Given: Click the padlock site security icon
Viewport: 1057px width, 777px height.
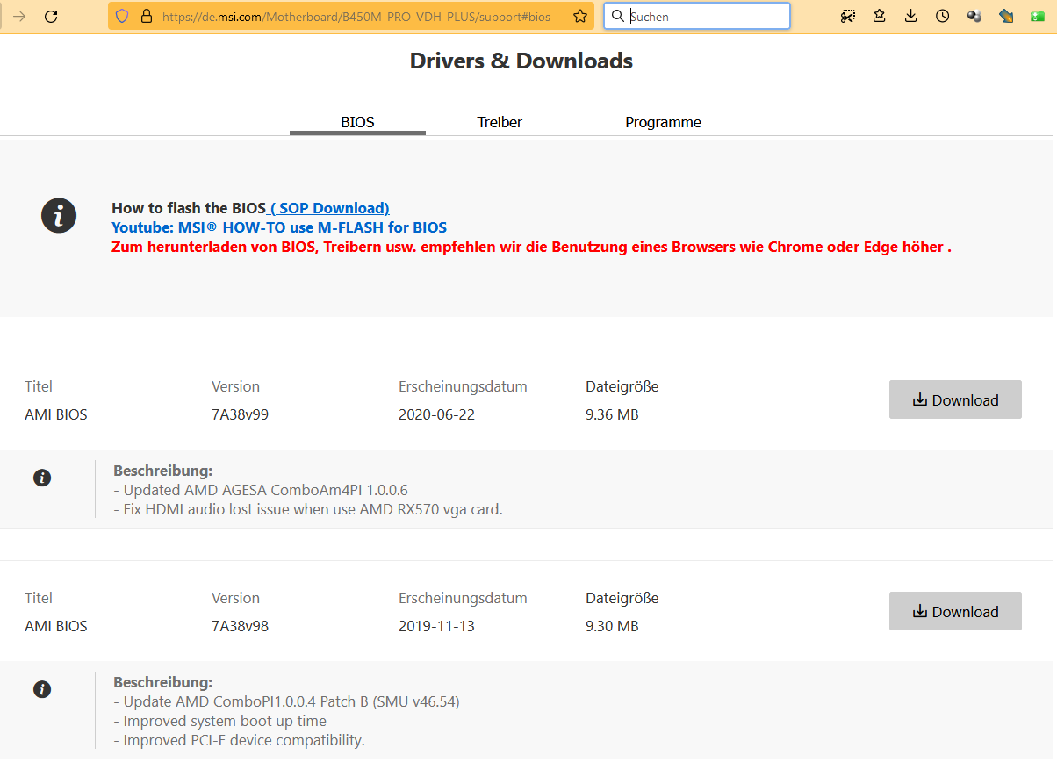Looking at the screenshot, I should tap(146, 16).
